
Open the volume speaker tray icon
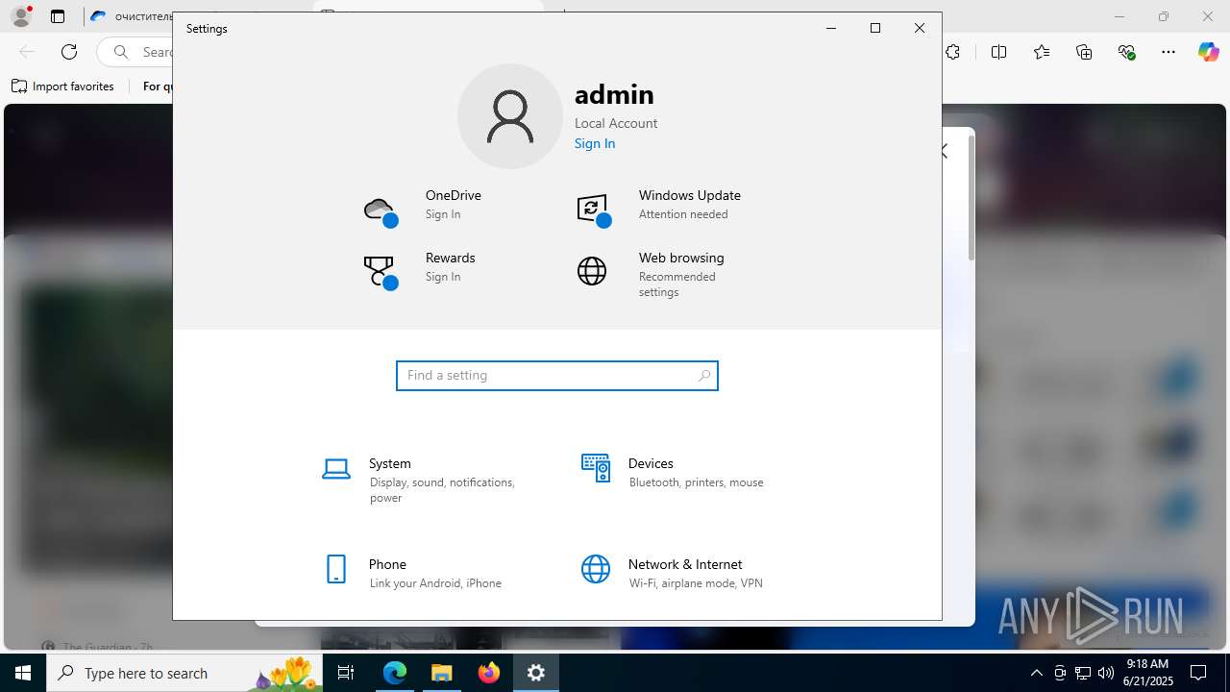pos(1105,673)
